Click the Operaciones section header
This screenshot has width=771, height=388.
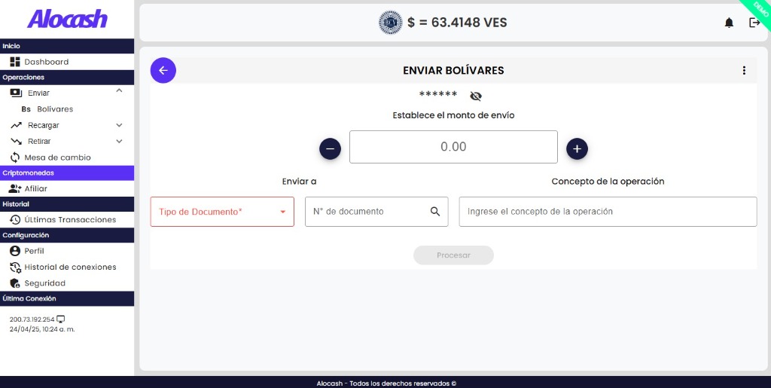(x=67, y=77)
